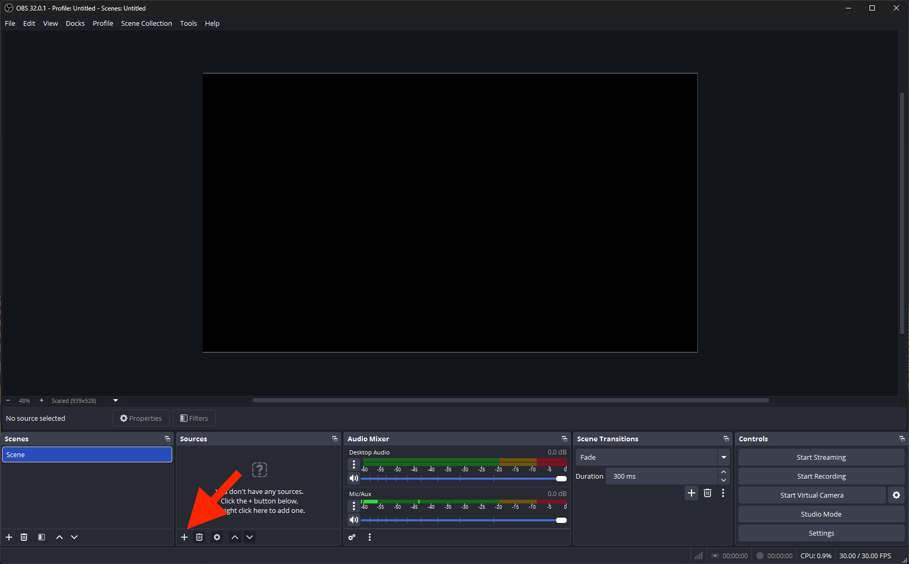The height and width of the screenshot is (564, 909).
Task: Remove selected source using trash icon
Action: (199, 537)
